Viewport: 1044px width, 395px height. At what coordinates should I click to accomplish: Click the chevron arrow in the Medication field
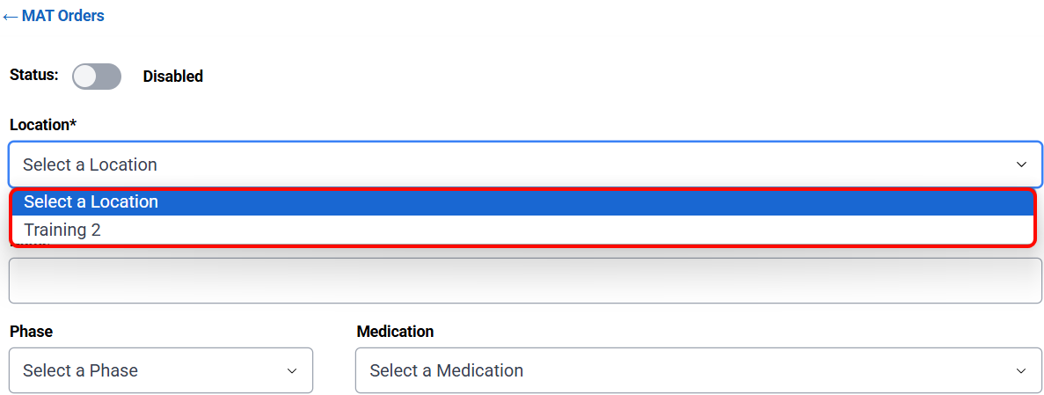pos(1021,370)
